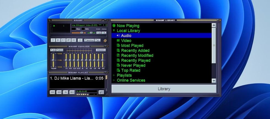270x119 pixels.
Task: Stop playback in the Winamp main window
Action: (69, 40)
